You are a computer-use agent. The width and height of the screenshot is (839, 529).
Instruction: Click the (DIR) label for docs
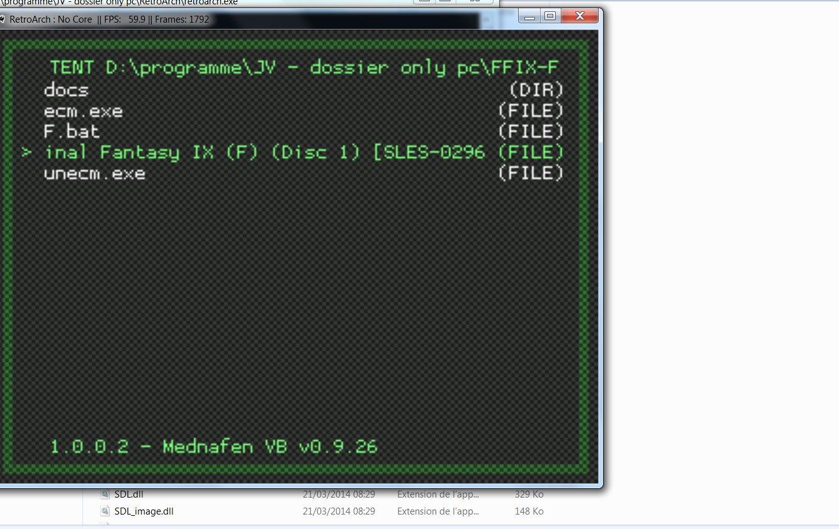point(536,91)
